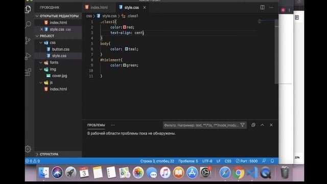Open index.html in the project root
The image size is (327, 184).
[58, 89]
